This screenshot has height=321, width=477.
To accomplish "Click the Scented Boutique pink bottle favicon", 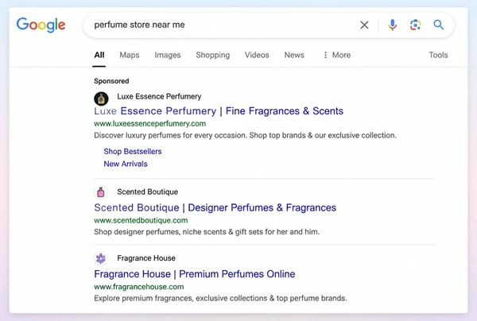I will click(101, 192).
